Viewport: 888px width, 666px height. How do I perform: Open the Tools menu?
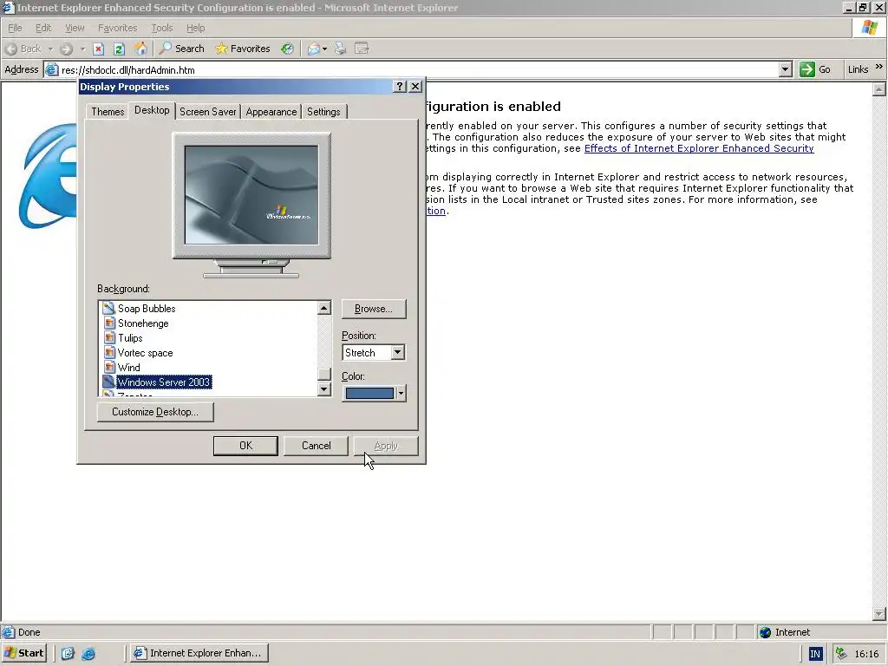(162, 28)
